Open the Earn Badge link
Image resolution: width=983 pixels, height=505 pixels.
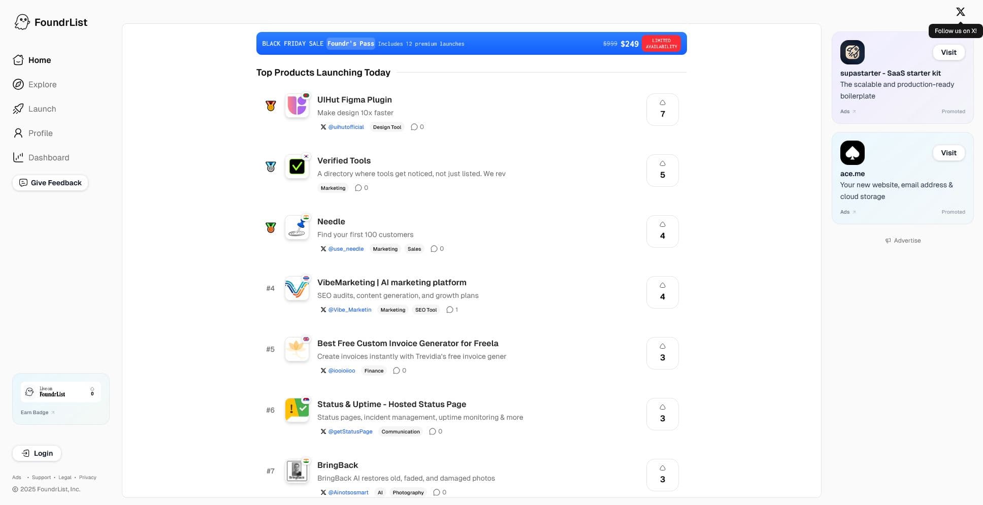pyautogui.click(x=34, y=412)
